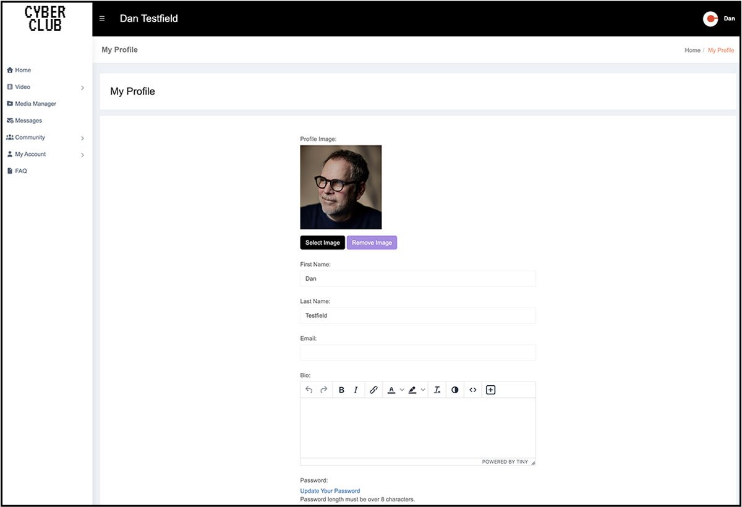Viewport: 742px width, 507px height.
Task: Click the redo arrow in Bio toolbar
Action: click(x=323, y=390)
